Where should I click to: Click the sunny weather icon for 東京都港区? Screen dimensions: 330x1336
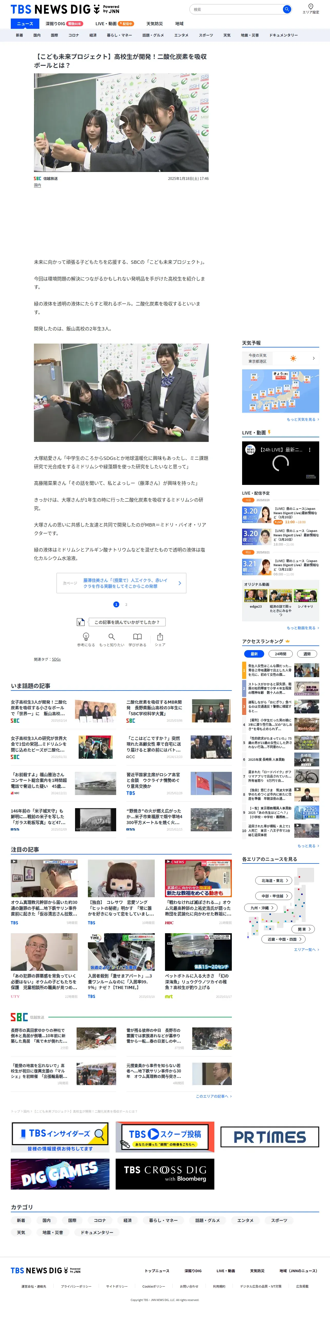pyautogui.click(x=293, y=358)
